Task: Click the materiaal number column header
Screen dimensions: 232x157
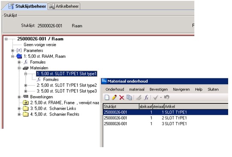Action: pyautogui.click(x=158, y=107)
